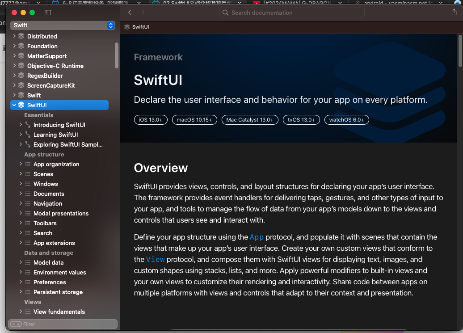Open the Toolbars topic
The width and height of the screenshot is (463, 333).
(45, 223)
